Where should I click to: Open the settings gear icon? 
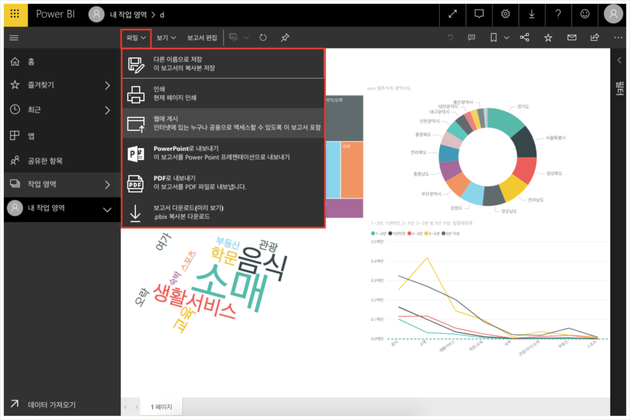(x=506, y=15)
